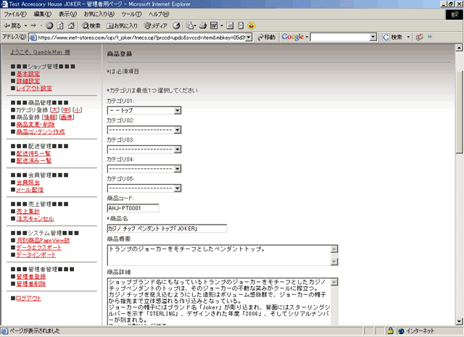This screenshot has height=337, width=464.
Task: Open the Search (検索) pane from toolbar
Action: 89,25
